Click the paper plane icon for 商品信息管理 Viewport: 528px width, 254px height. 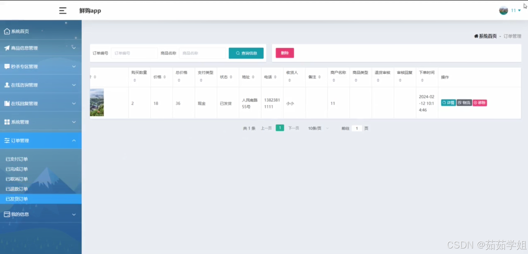[x=7, y=48]
